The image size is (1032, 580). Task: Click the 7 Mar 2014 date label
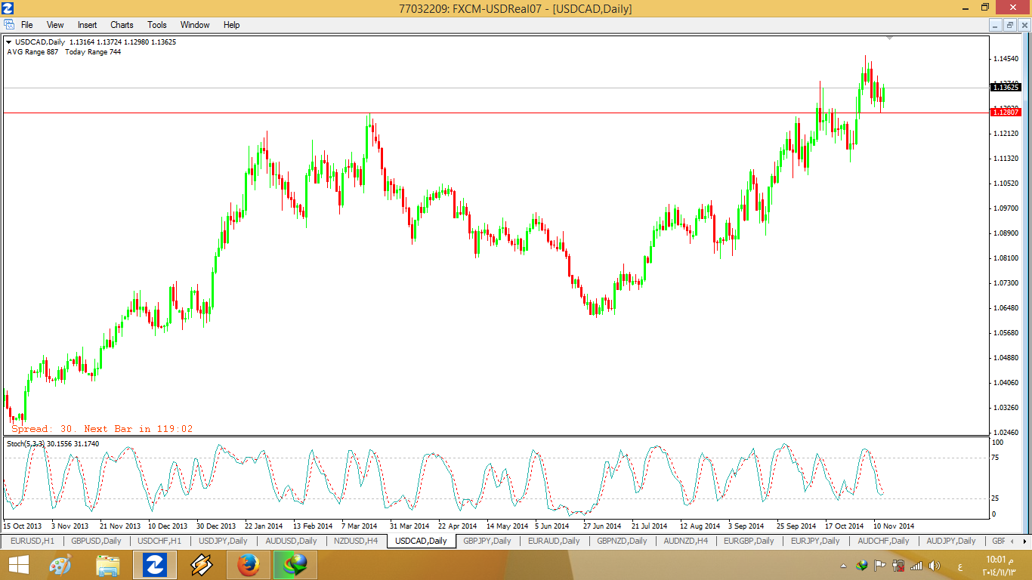pos(359,526)
